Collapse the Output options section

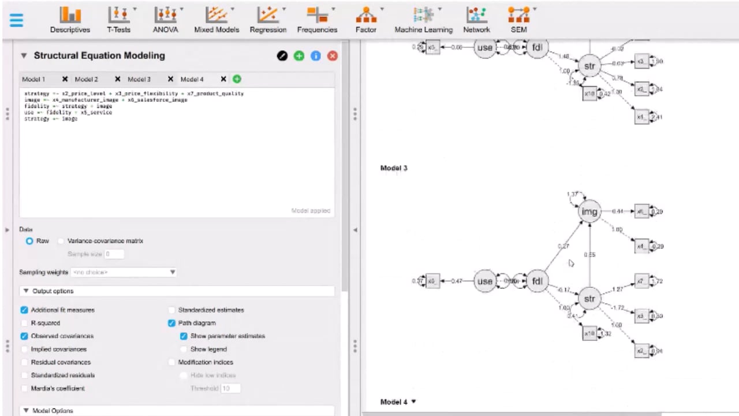click(x=26, y=291)
